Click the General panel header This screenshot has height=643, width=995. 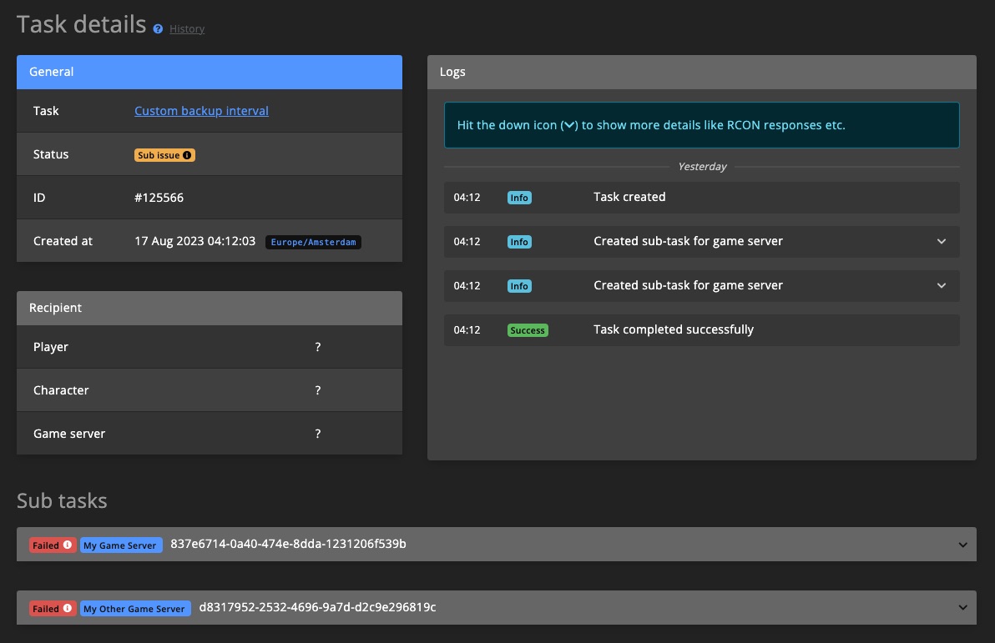coord(51,72)
